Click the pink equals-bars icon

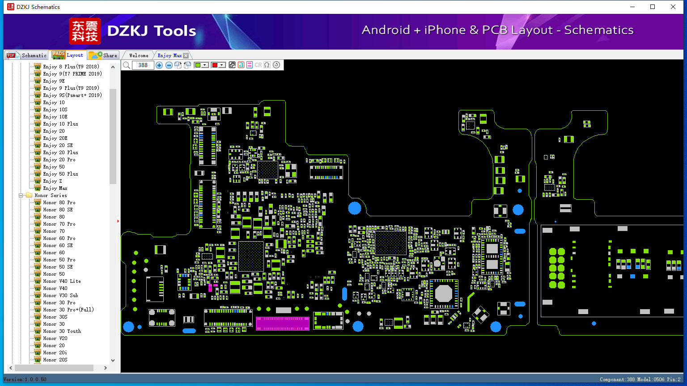click(250, 65)
